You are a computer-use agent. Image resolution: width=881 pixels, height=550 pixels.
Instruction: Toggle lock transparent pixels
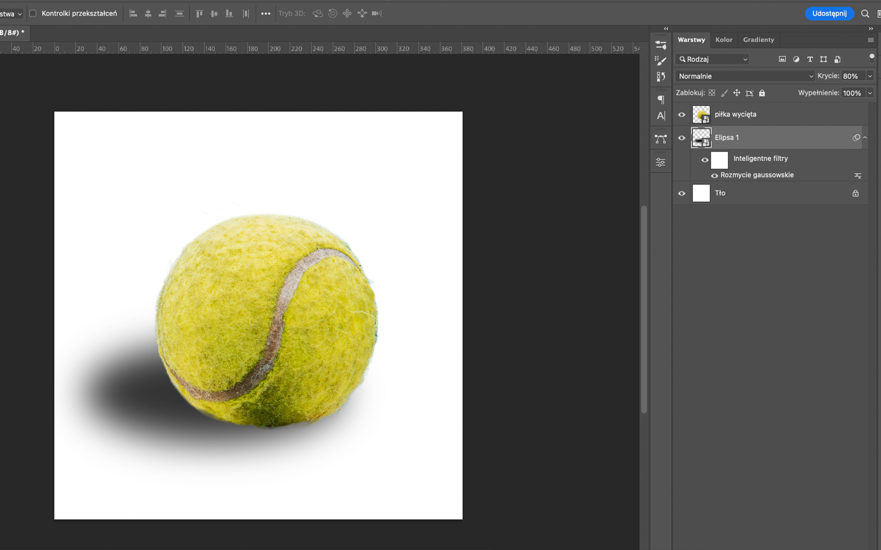712,93
